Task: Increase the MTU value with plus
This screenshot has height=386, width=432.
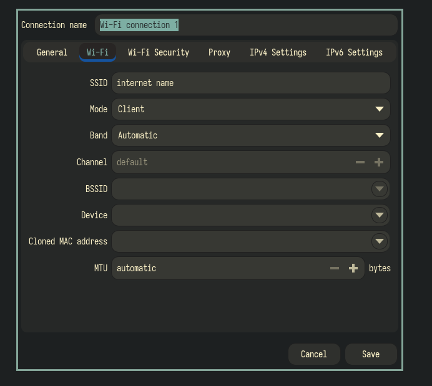Action: point(353,268)
